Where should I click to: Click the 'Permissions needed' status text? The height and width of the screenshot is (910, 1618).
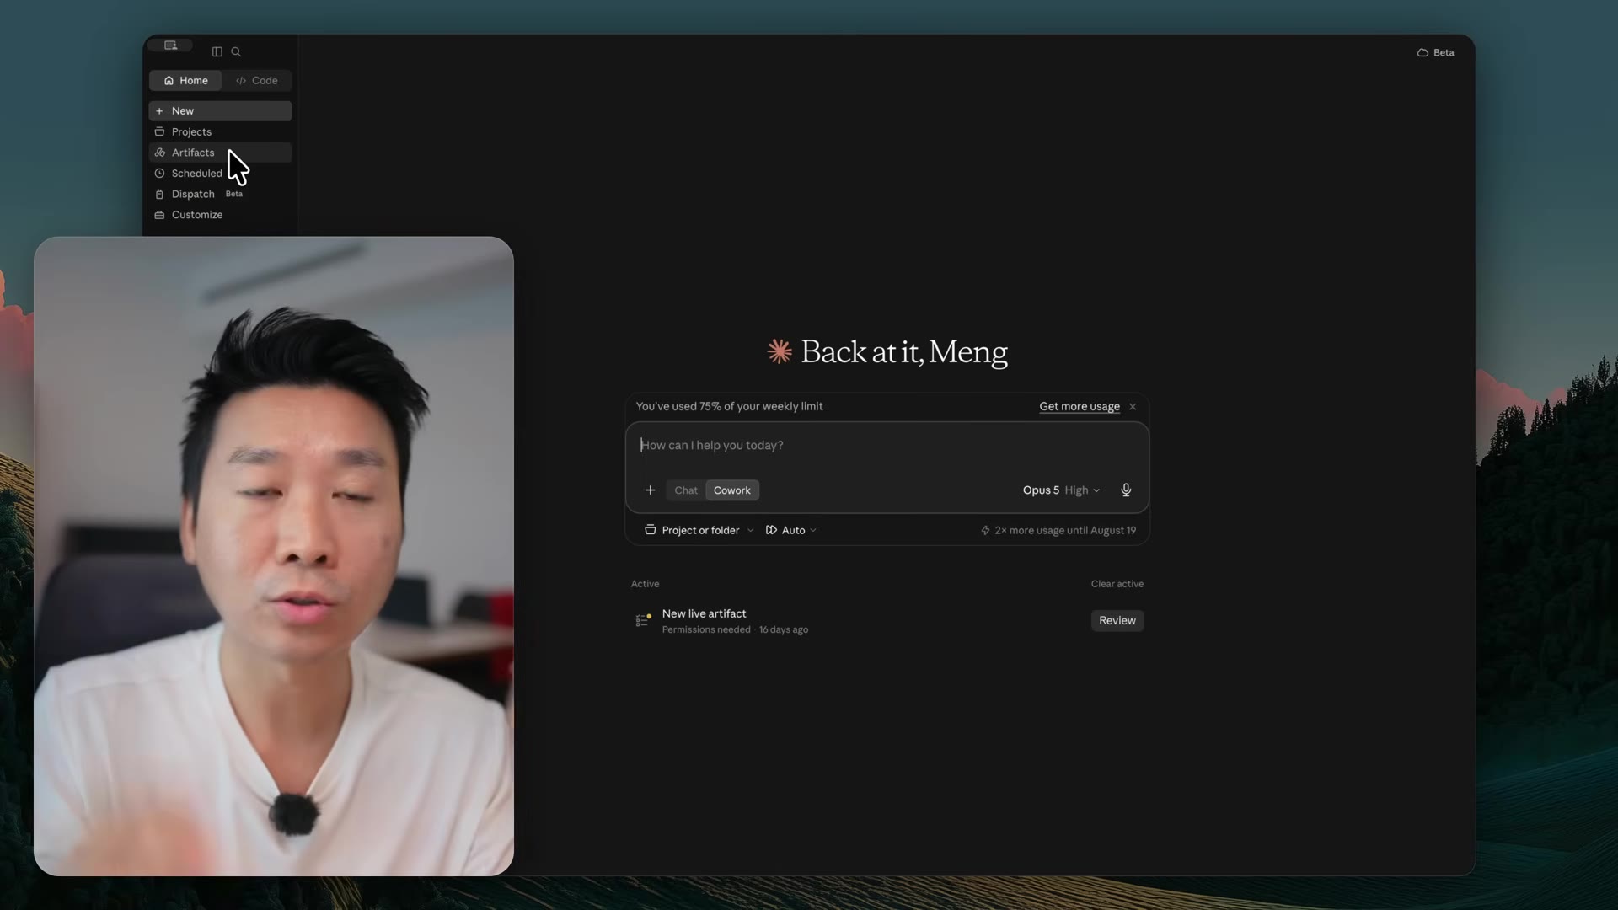pos(705,629)
